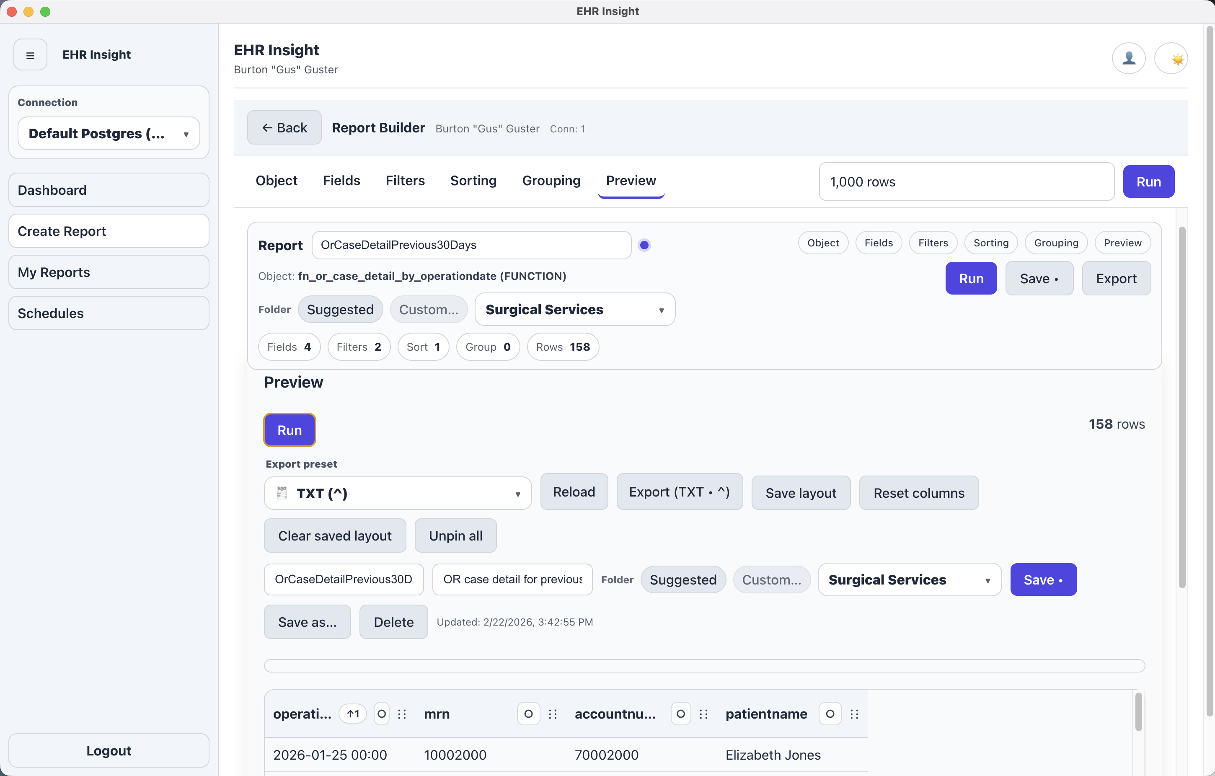Open the sidebar hamburger menu
Screen dimensions: 1215x776
coord(30,54)
